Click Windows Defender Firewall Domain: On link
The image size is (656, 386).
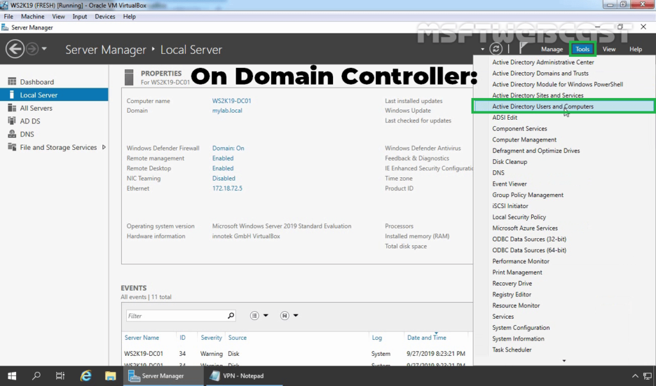228,148
